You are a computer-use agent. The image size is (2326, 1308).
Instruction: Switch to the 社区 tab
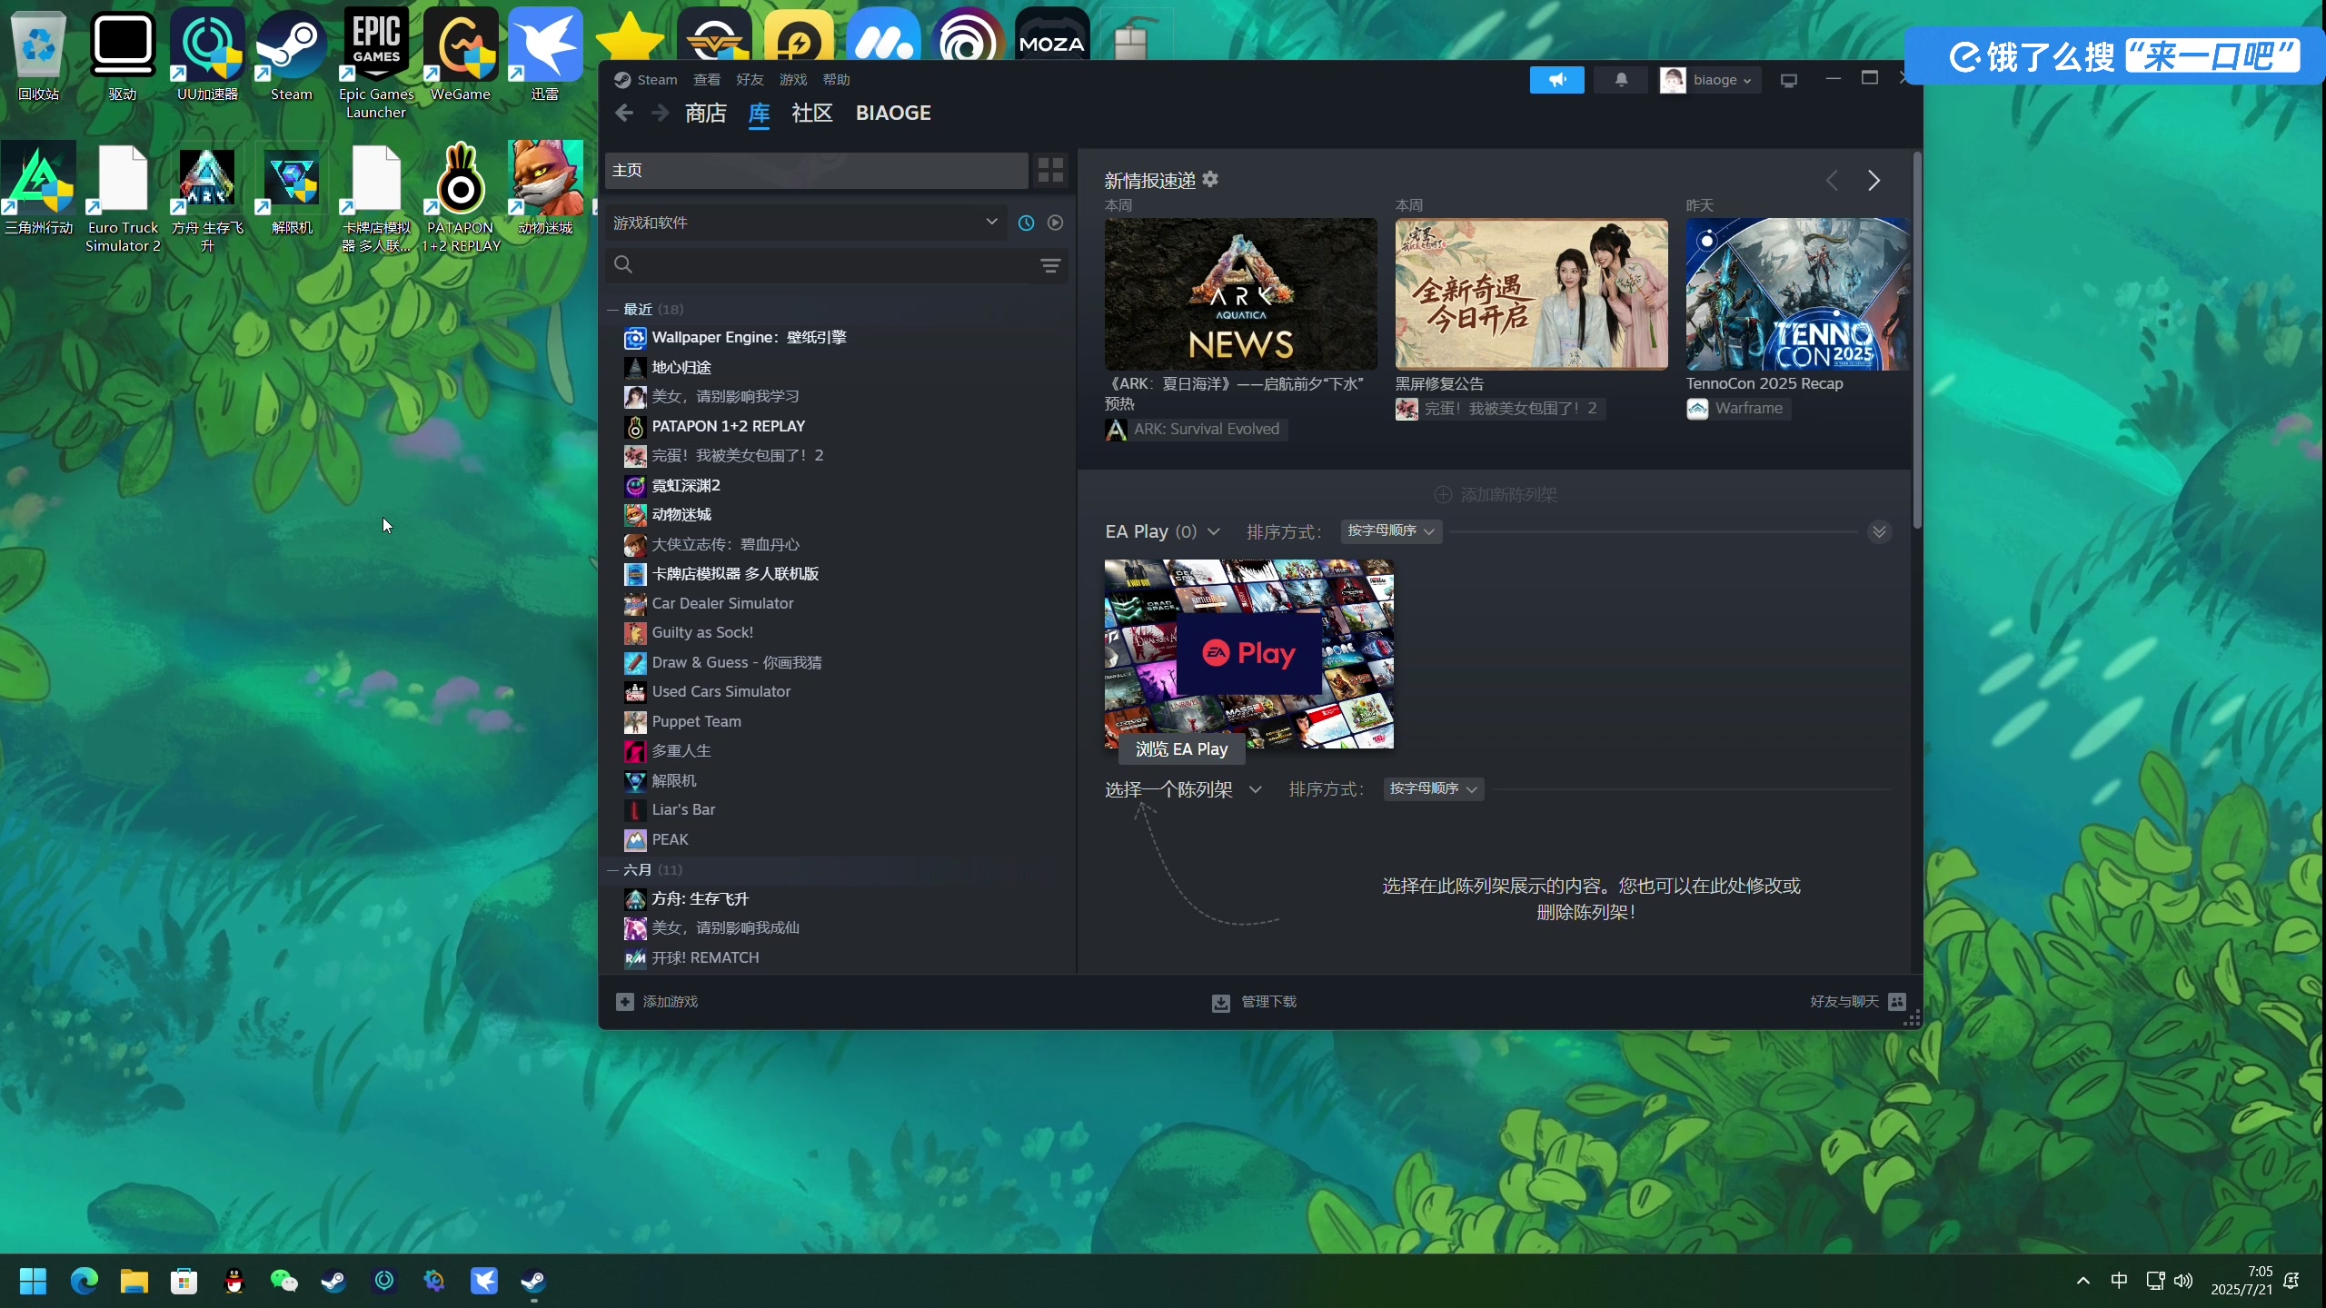[811, 113]
